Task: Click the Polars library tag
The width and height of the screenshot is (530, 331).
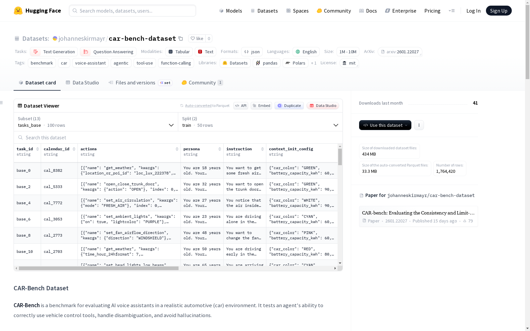Action: [x=295, y=63]
